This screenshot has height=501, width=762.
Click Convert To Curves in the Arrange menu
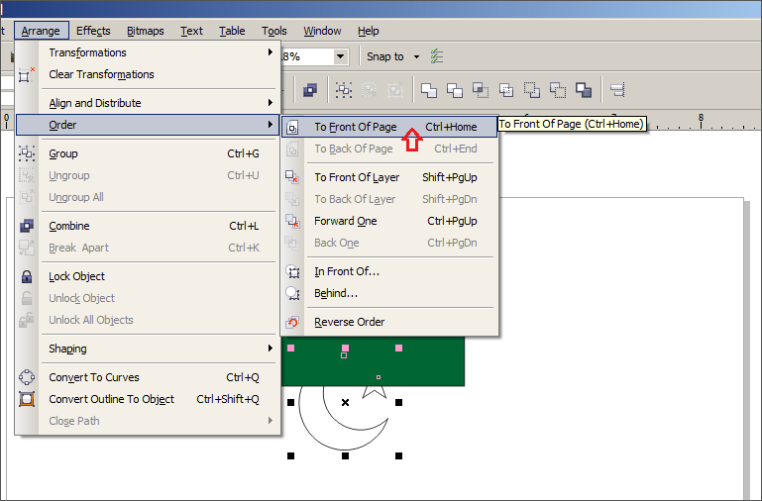click(x=94, y=377)
